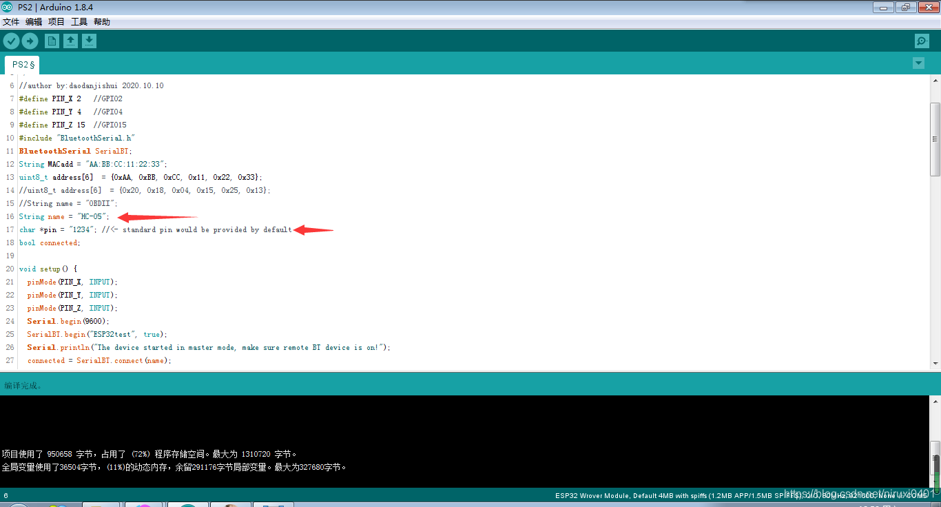Click the ESP32 Wrover Module board status text

[x=741, y=495]
